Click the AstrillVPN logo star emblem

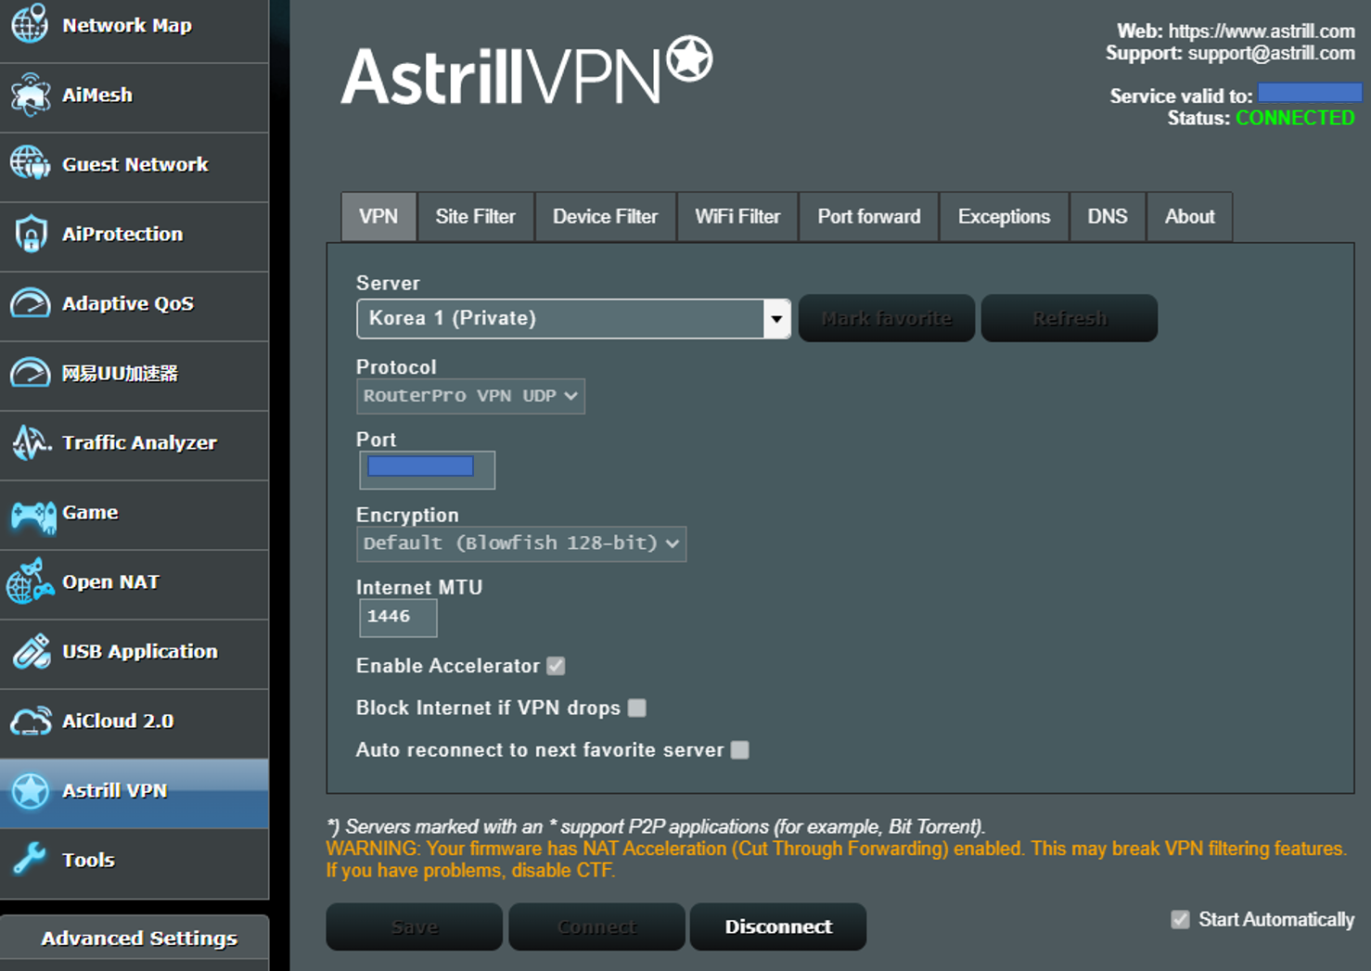click(689, 58)
